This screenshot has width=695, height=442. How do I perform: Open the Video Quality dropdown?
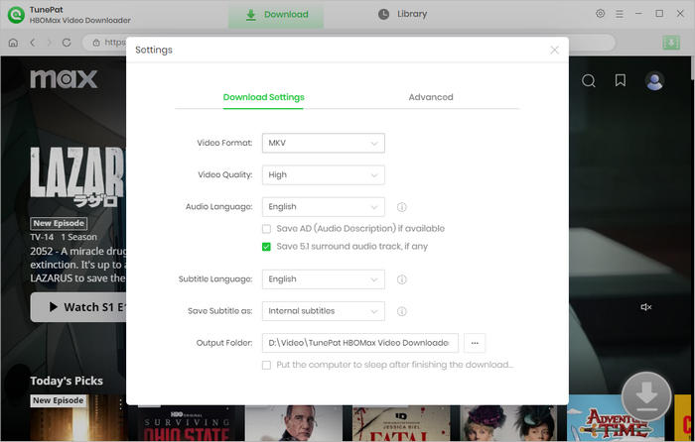coord(323,174)
